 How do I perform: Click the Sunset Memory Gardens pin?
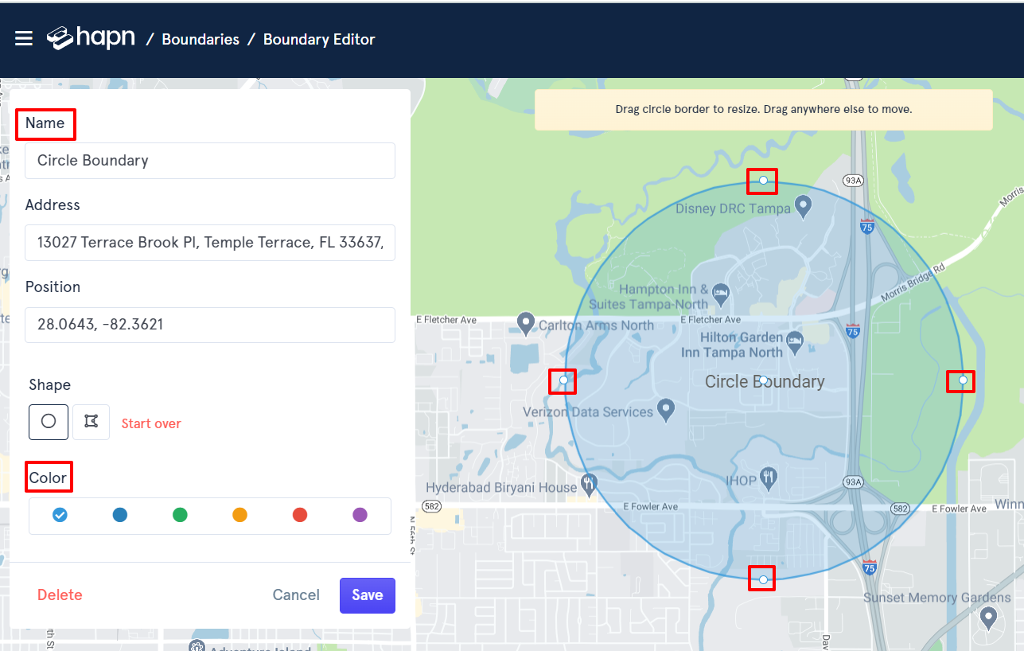pyautogui.click(x=988, y=616)
